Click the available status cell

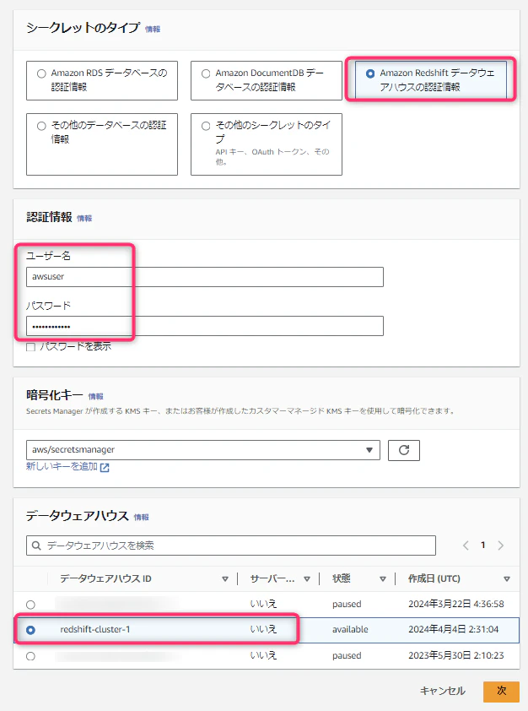[x=350, y=629]
